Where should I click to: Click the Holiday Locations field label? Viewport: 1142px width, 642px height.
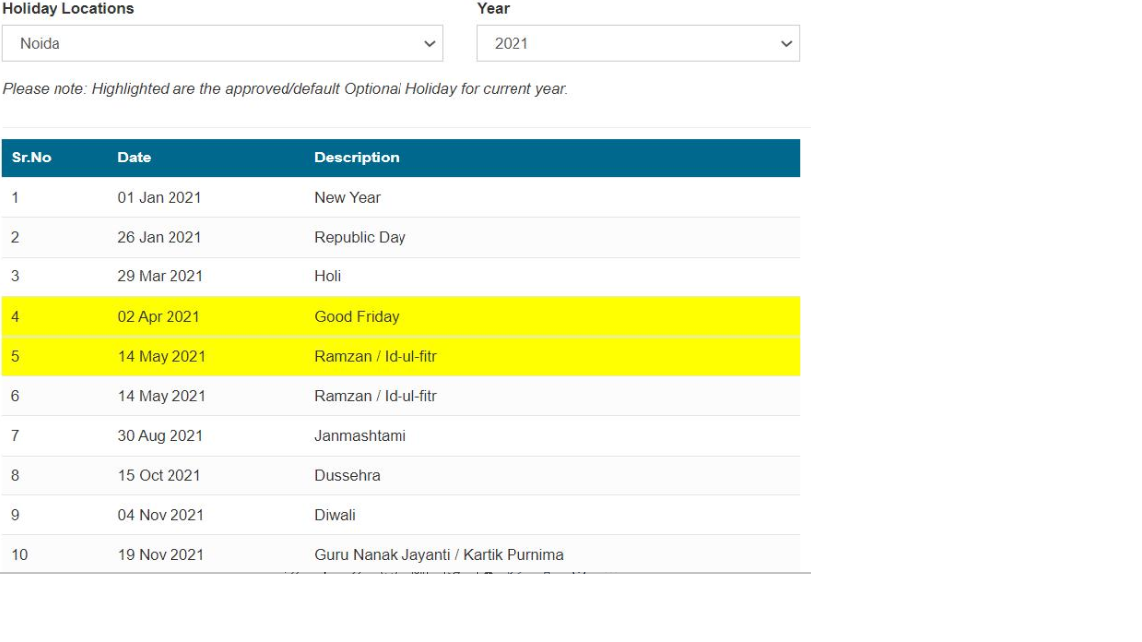(68, 9)
